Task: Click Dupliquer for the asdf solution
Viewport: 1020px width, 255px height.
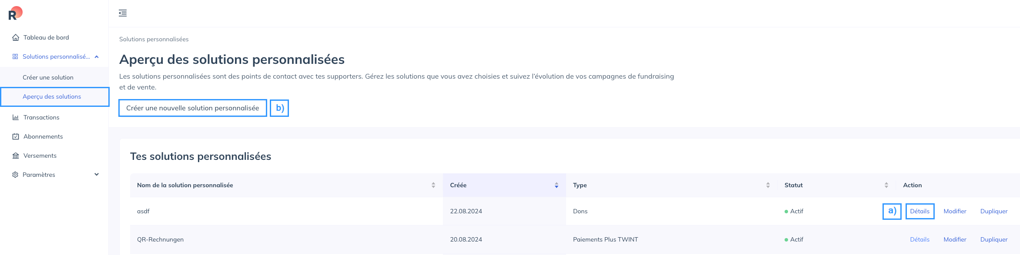Action: tap(994, 211)
